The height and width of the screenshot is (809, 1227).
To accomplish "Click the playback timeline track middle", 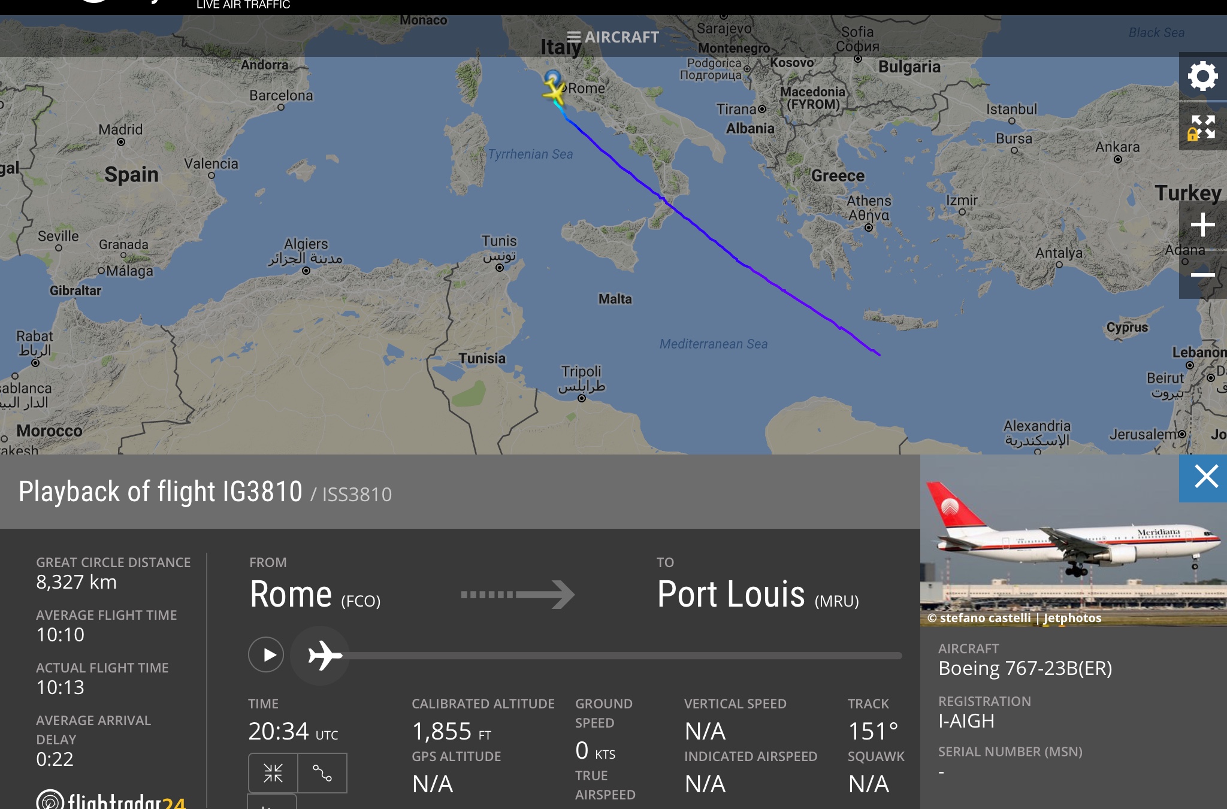I will [x=623, y=656].
